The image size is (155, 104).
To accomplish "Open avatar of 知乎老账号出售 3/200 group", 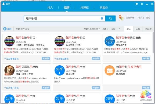I will pyautogui.click(x=60, y=98).
